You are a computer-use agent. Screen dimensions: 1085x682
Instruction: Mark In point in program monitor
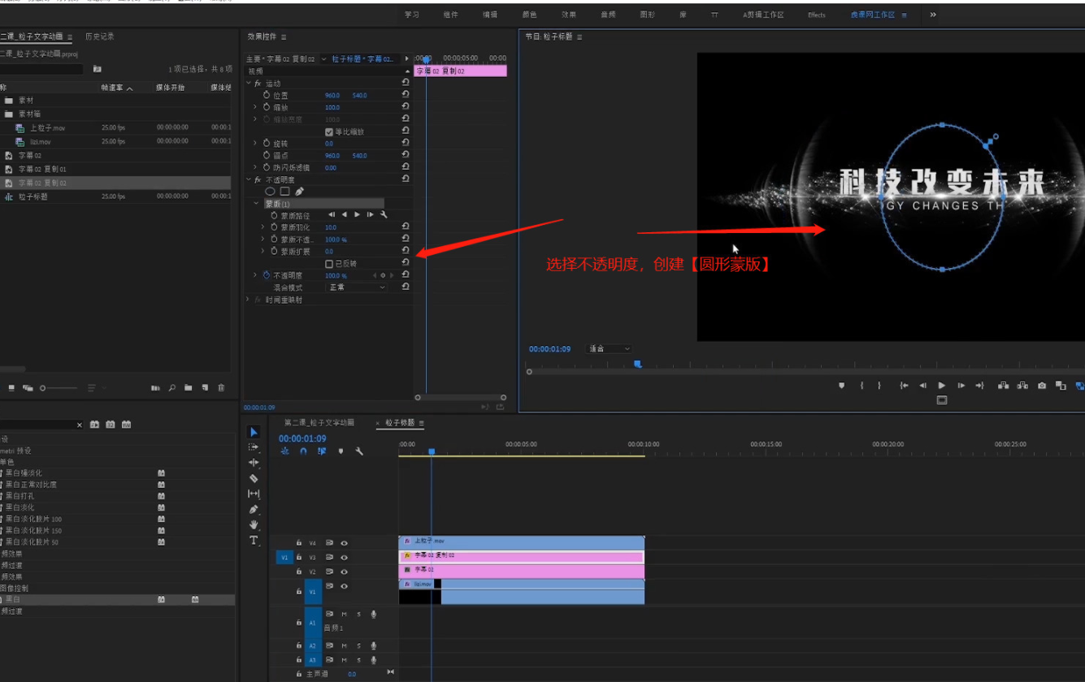pyautogui.click(x=861, y=386)
